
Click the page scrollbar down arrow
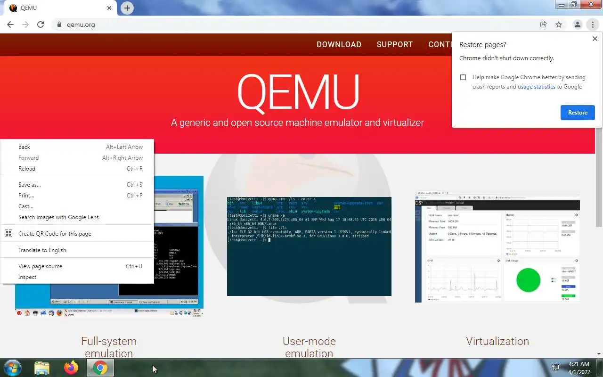599,353
